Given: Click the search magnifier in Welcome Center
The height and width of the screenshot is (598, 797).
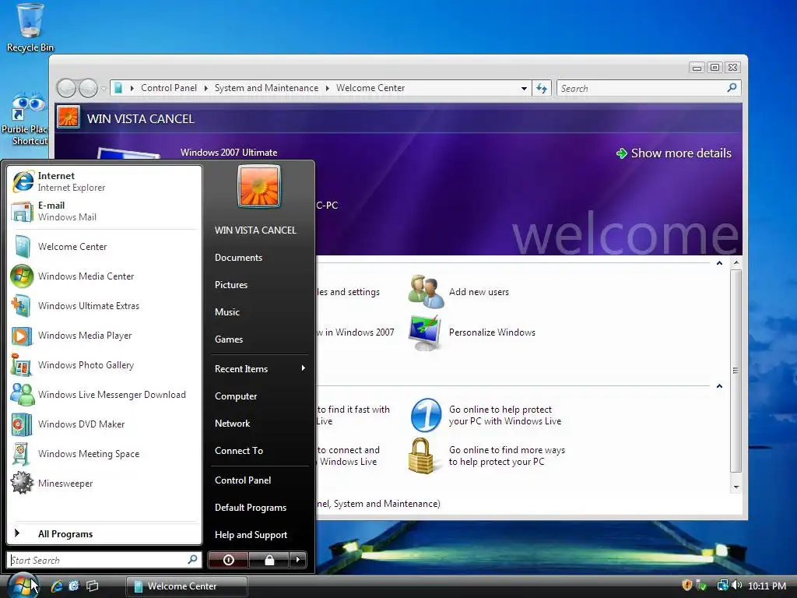Looking at the screenshot, I should pos(732,88).
